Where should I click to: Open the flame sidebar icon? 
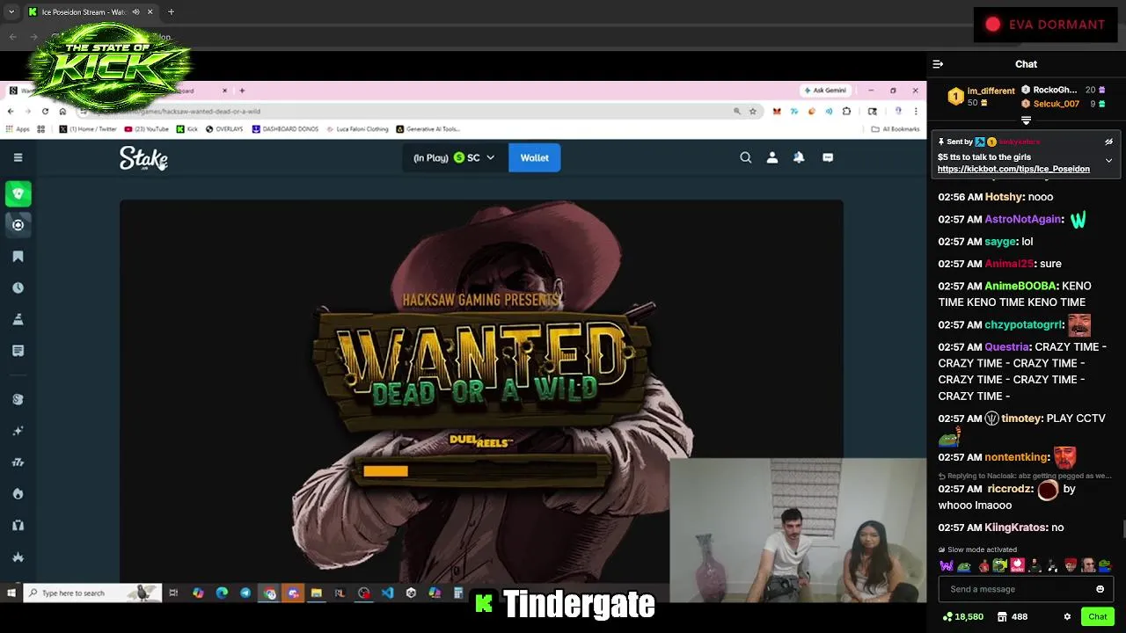point(18,493)
